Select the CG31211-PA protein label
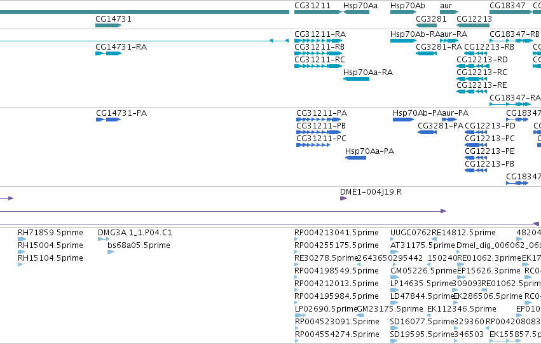This screenshot has width=541, height=344. pos(322,113)
